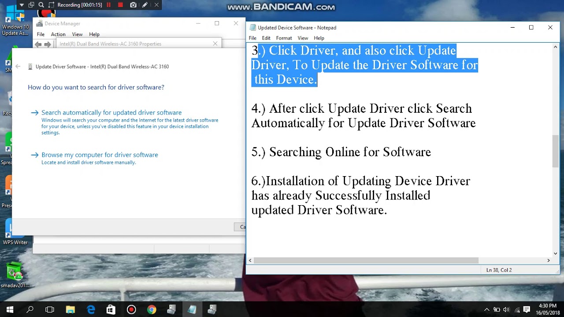Click Notepad horizontal scroll right arrow
The width and height of the screenshot is (564, 317).
(x=549, y=260)
